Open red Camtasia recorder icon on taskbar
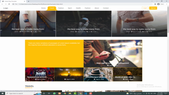This screenshot has width=169, height=95. [91, 93]
